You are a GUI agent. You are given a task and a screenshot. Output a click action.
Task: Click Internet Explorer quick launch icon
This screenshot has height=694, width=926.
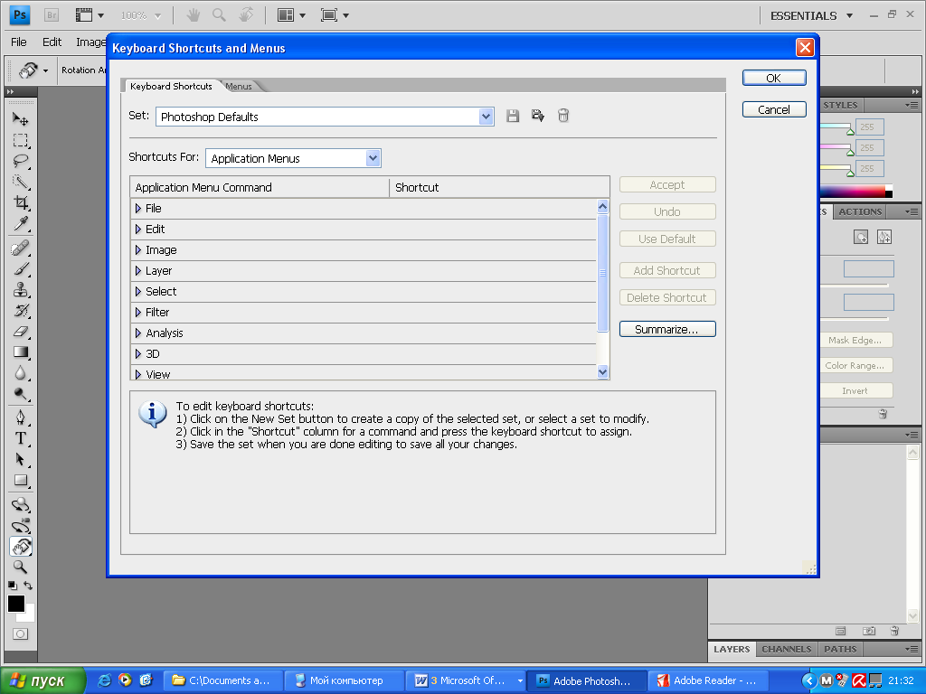105,680
